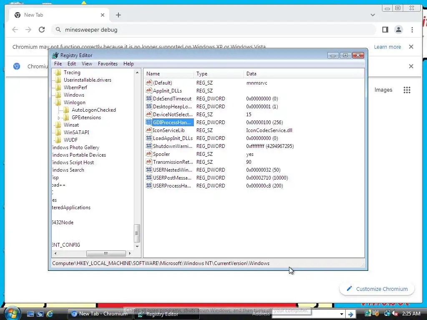Select the WinSATAPI key

pos(76,132)
